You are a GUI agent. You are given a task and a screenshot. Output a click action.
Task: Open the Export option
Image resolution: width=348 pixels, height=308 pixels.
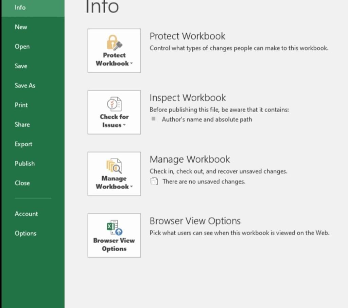point(23,144)
